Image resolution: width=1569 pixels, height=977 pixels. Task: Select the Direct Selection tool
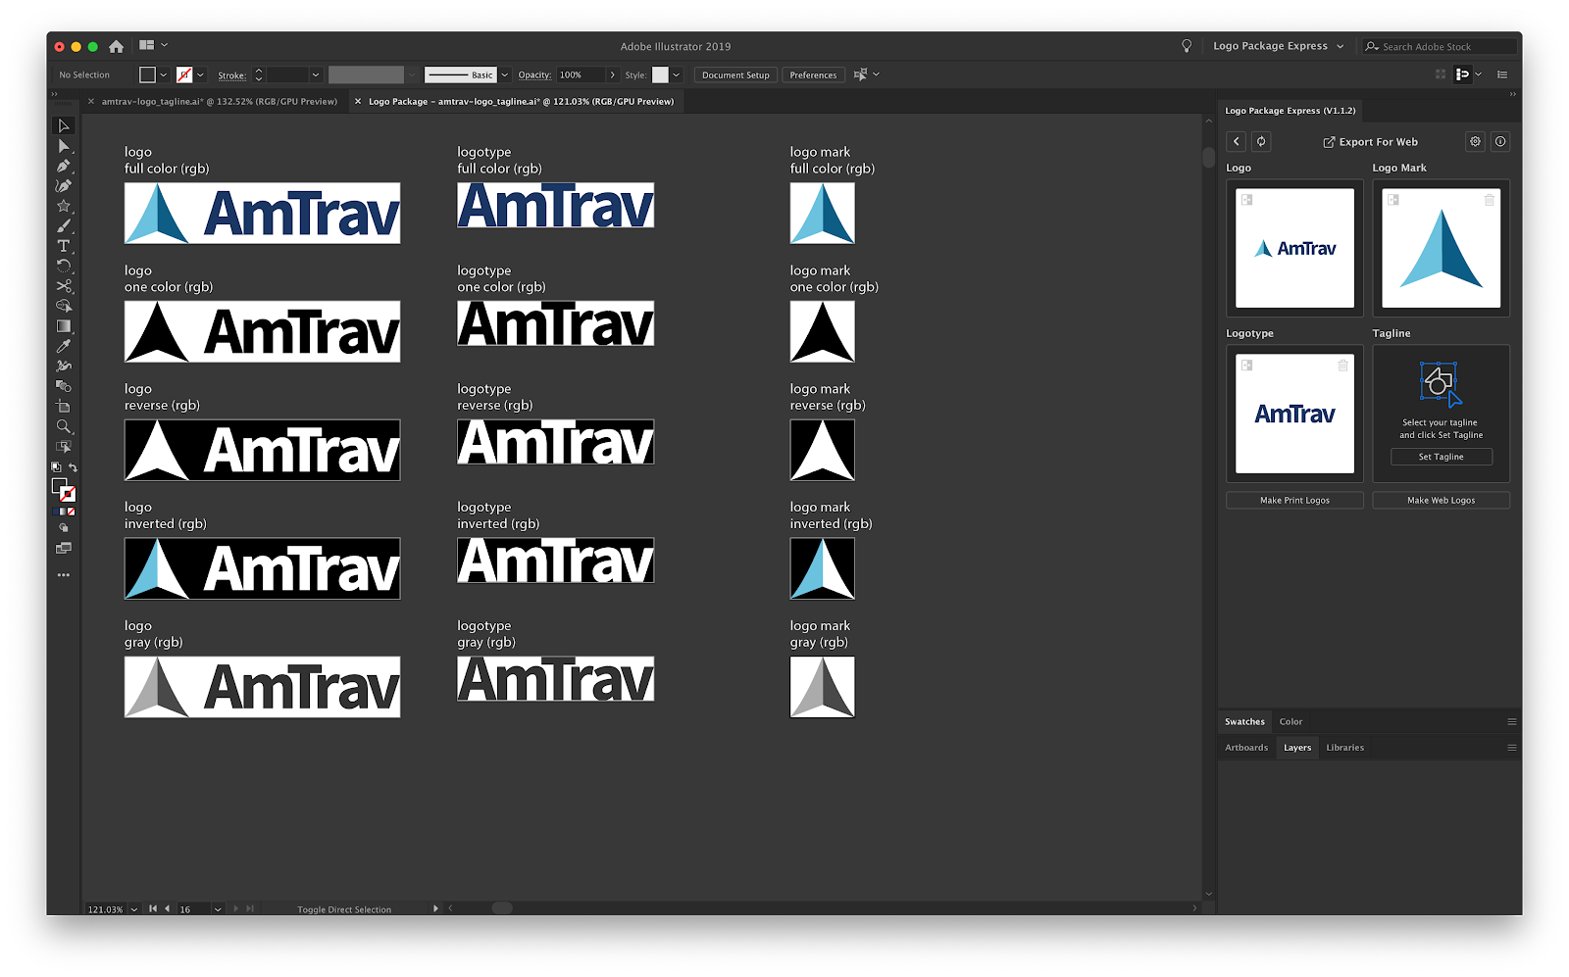click(x=64, y=146)
